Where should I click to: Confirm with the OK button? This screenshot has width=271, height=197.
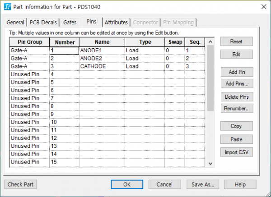tap(127, 184)
